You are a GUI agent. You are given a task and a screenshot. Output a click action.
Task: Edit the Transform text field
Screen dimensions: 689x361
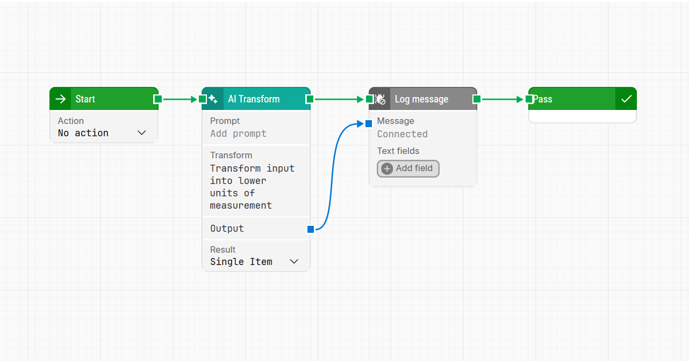pyautogui.click(x=253, y=187)
